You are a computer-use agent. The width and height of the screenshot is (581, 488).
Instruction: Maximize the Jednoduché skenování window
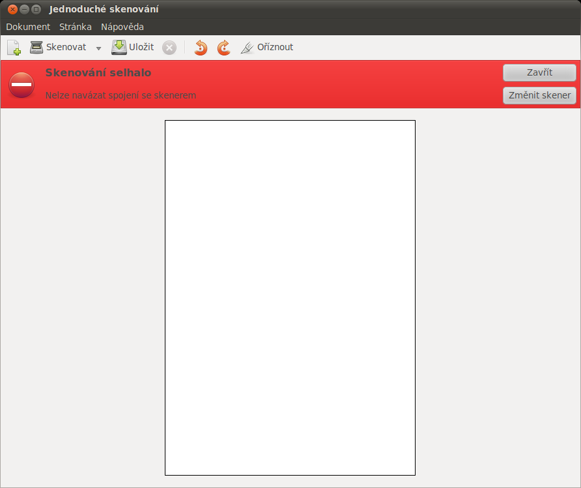(36, 9)
